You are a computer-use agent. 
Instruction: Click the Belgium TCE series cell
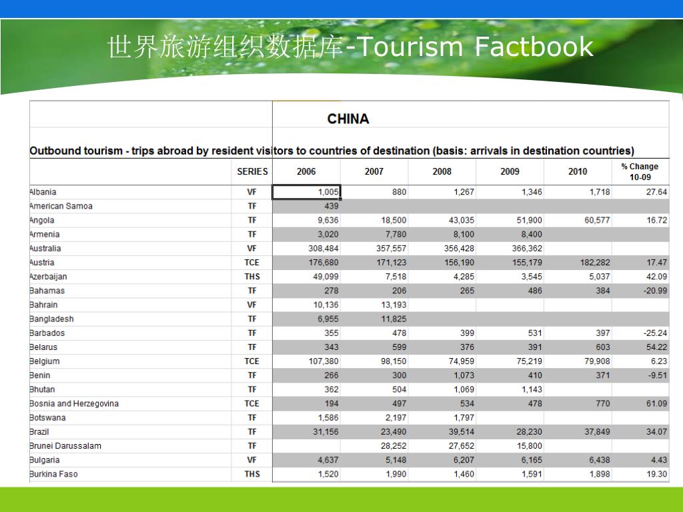click(x=252, y=361)
